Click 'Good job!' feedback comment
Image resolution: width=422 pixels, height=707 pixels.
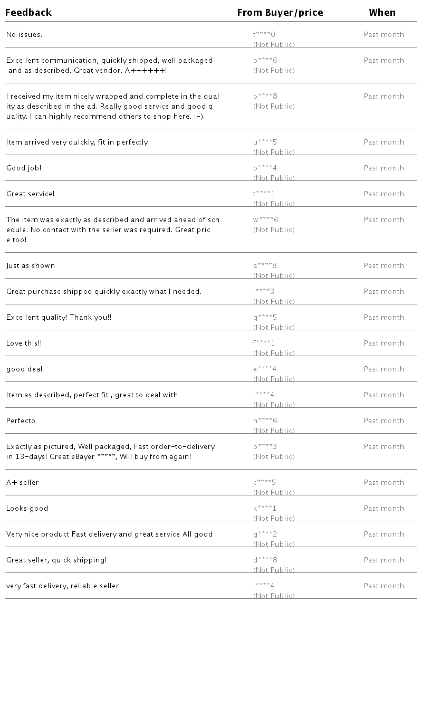(24, 168)
